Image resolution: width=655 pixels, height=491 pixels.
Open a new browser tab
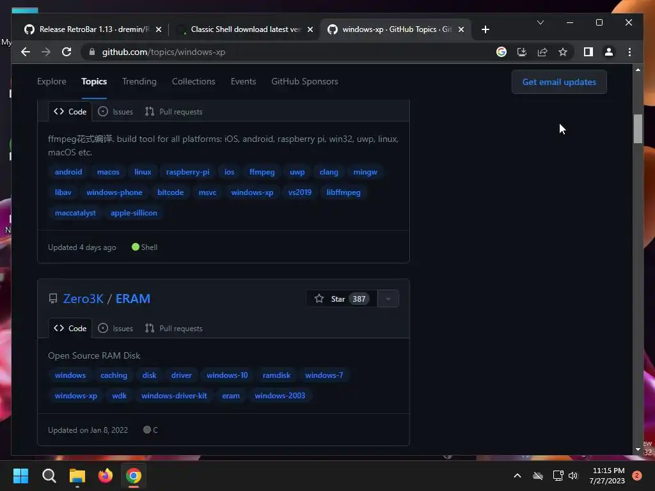point(485,29)
